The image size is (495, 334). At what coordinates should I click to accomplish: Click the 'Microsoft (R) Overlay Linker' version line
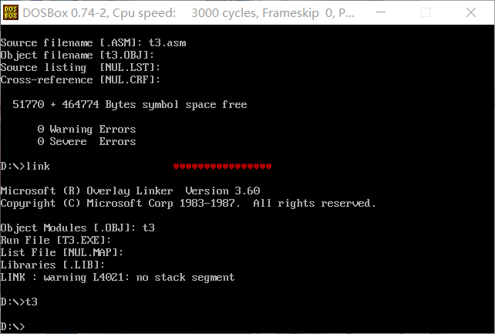(130, 191)
